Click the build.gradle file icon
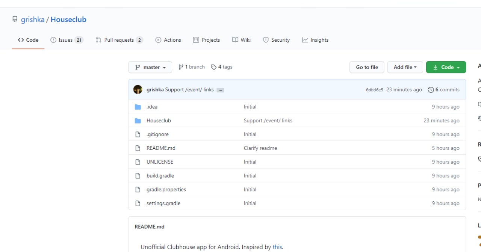Viewport: 481px width, 252px height. click(138, 176)
